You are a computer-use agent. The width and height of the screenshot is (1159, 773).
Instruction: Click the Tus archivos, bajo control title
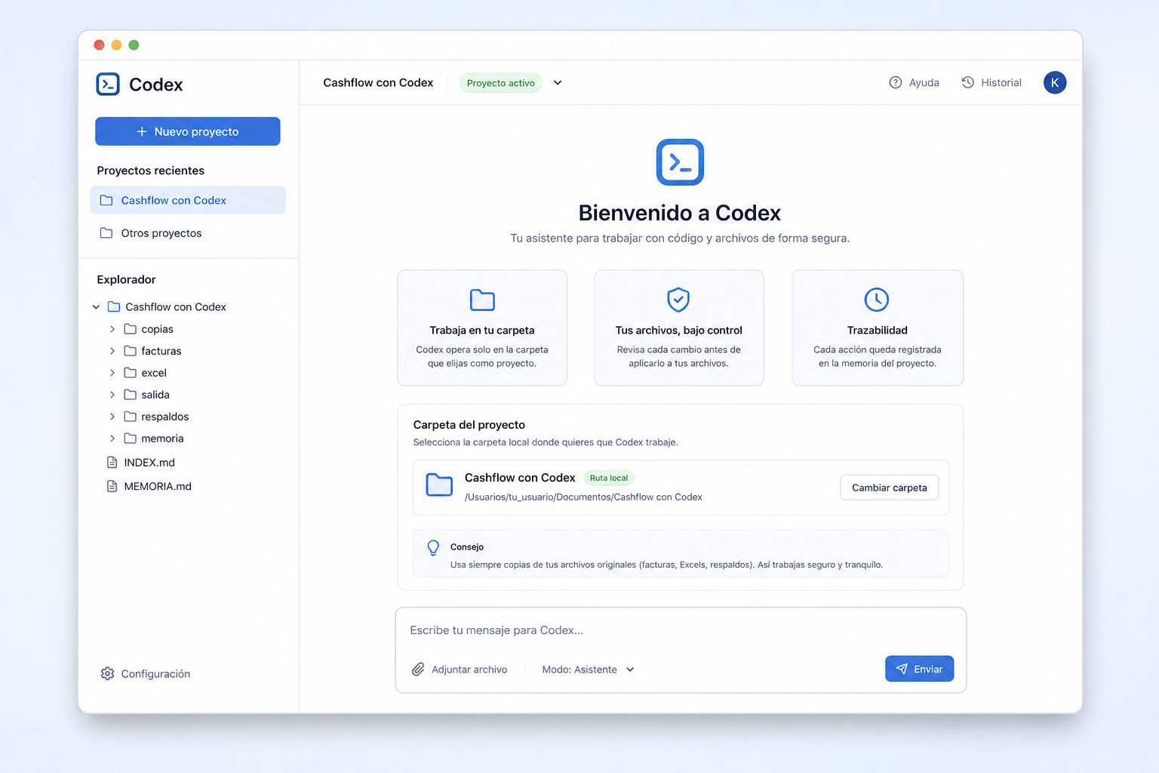tap(679, 330)
